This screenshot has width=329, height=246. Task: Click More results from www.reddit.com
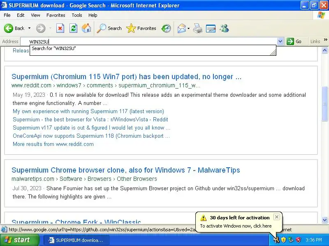pos(53,144)
